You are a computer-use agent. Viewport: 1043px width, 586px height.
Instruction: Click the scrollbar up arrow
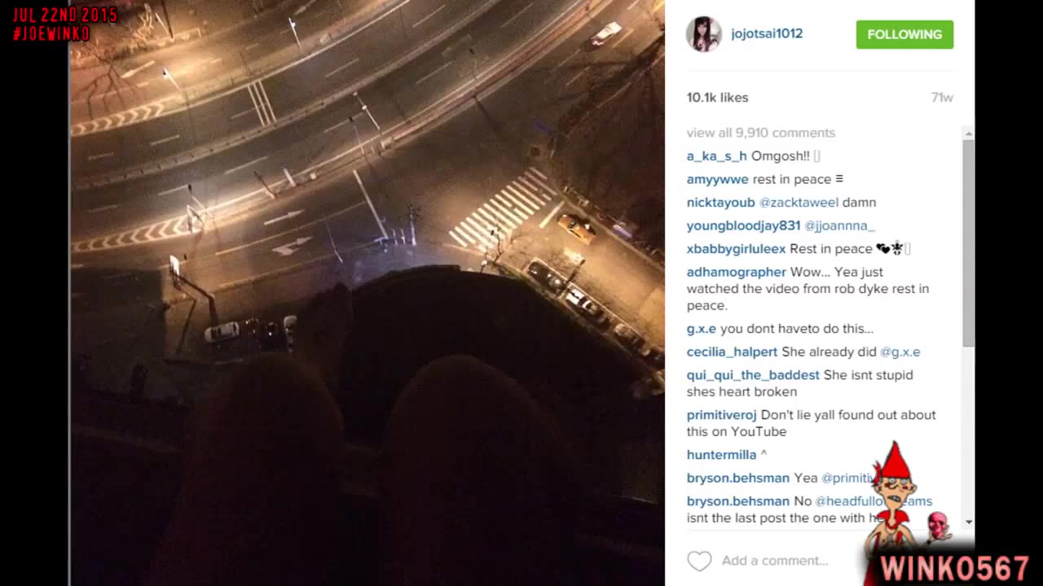click(x=968, y=133)
